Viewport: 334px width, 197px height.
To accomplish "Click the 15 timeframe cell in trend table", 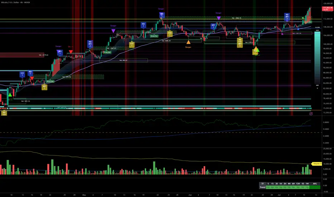I will [272, 184].
